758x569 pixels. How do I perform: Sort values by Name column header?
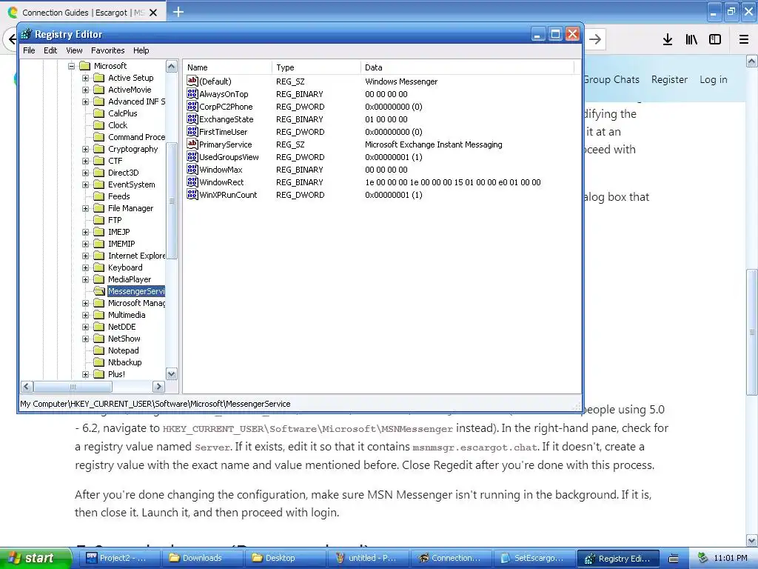(x=227, y=67)
